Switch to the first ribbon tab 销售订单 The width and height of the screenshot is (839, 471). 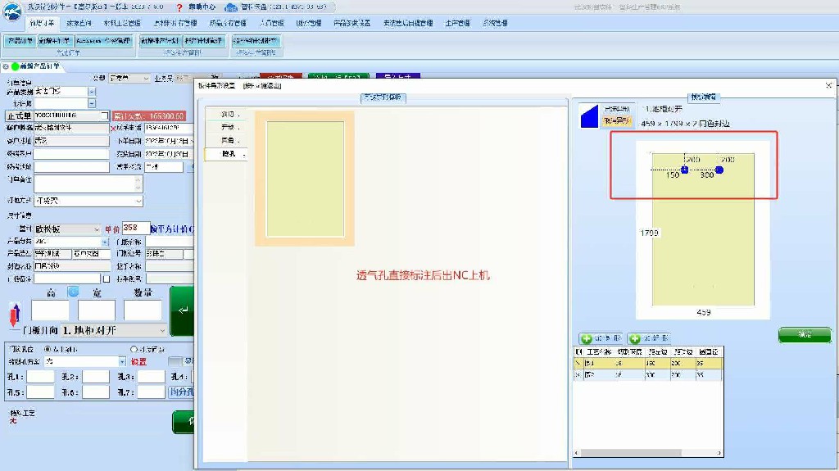(42, 23)
